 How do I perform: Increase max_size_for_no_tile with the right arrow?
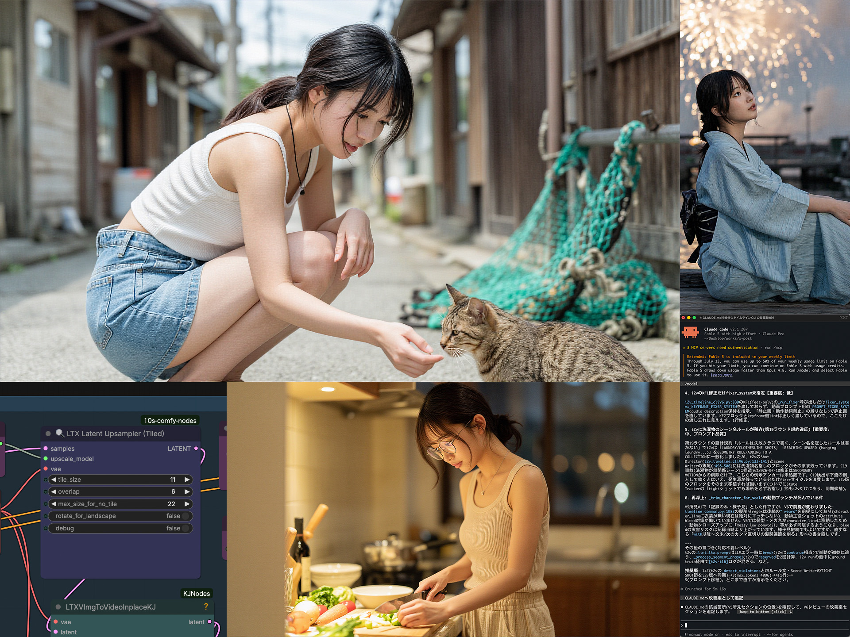coord(187,504)
